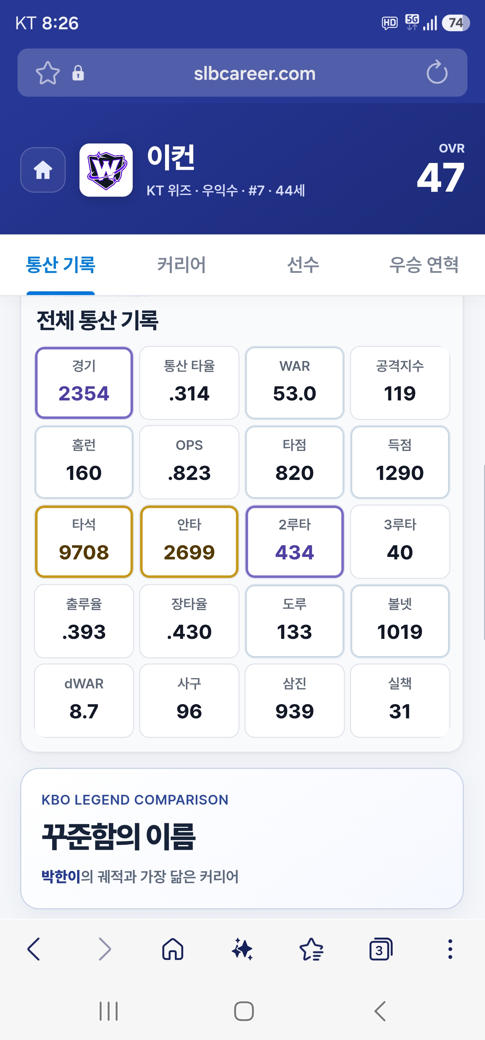
Task: Open the site home button beside team logo
Action: tap(43, 170)
